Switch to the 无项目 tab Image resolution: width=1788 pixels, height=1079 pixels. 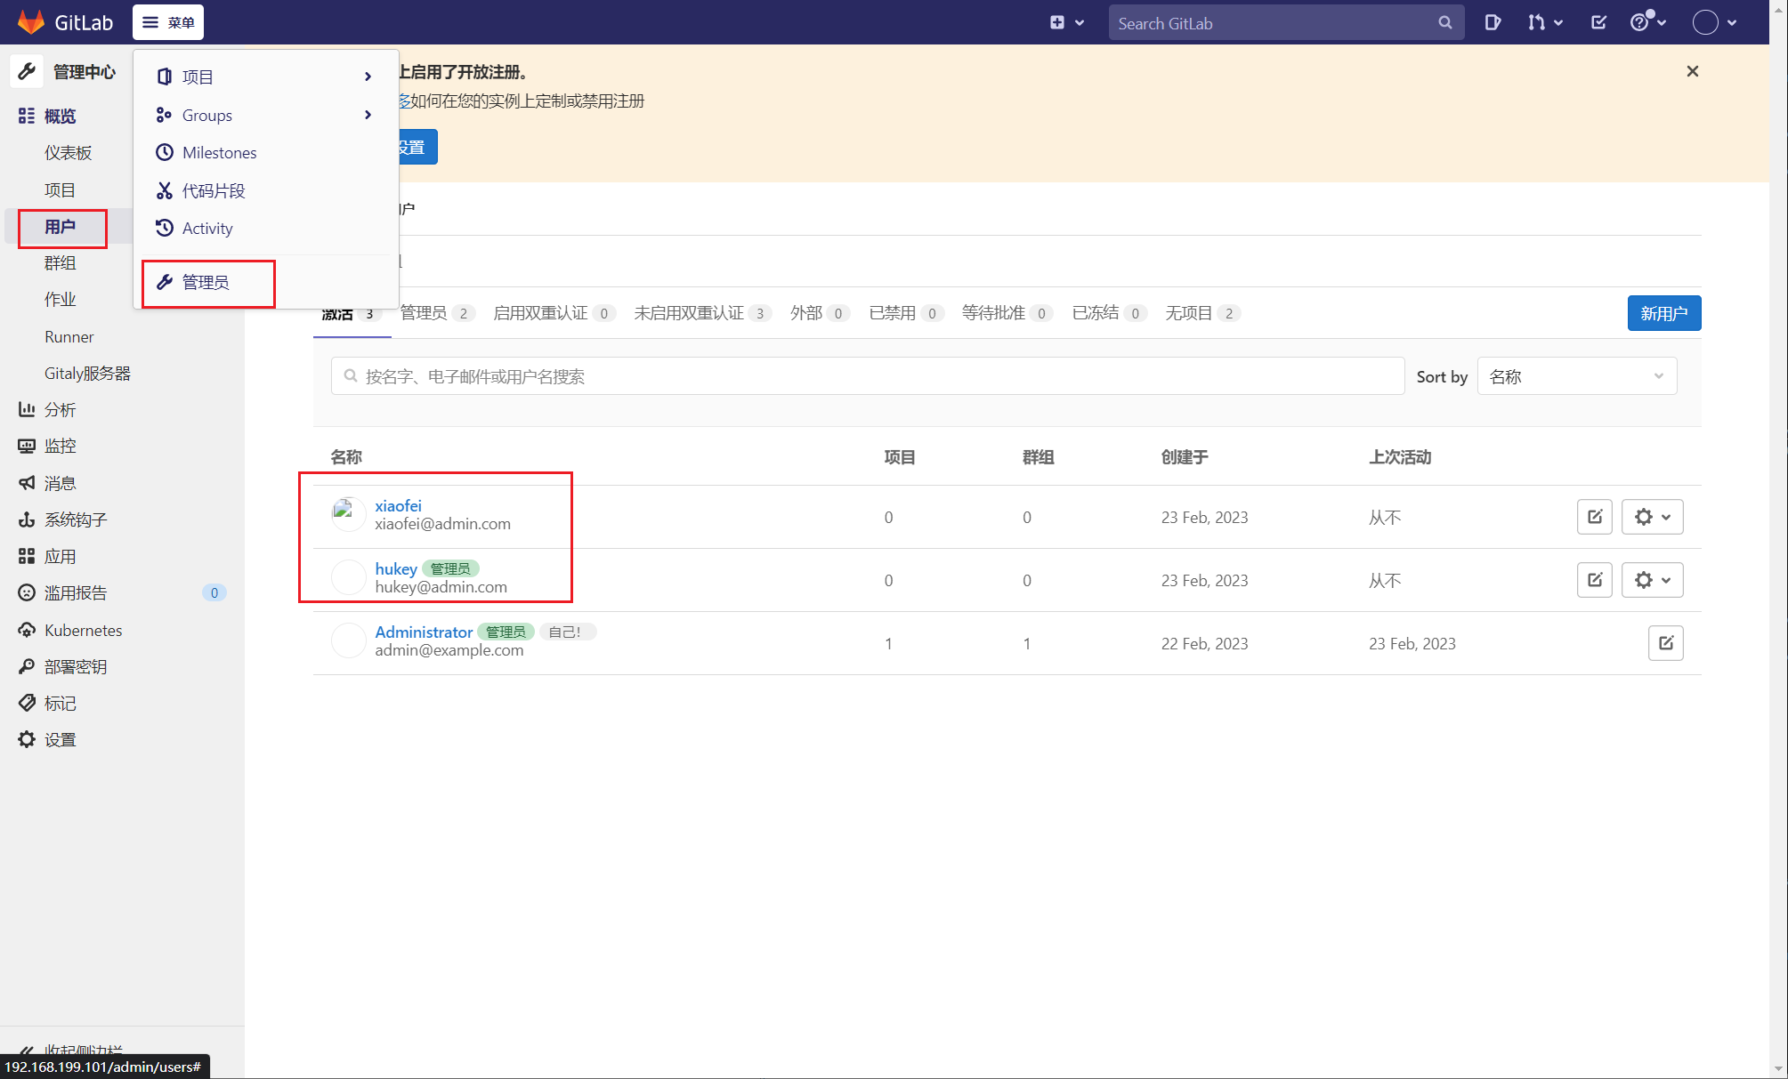pyautogui.click(x=1202, y=313)
